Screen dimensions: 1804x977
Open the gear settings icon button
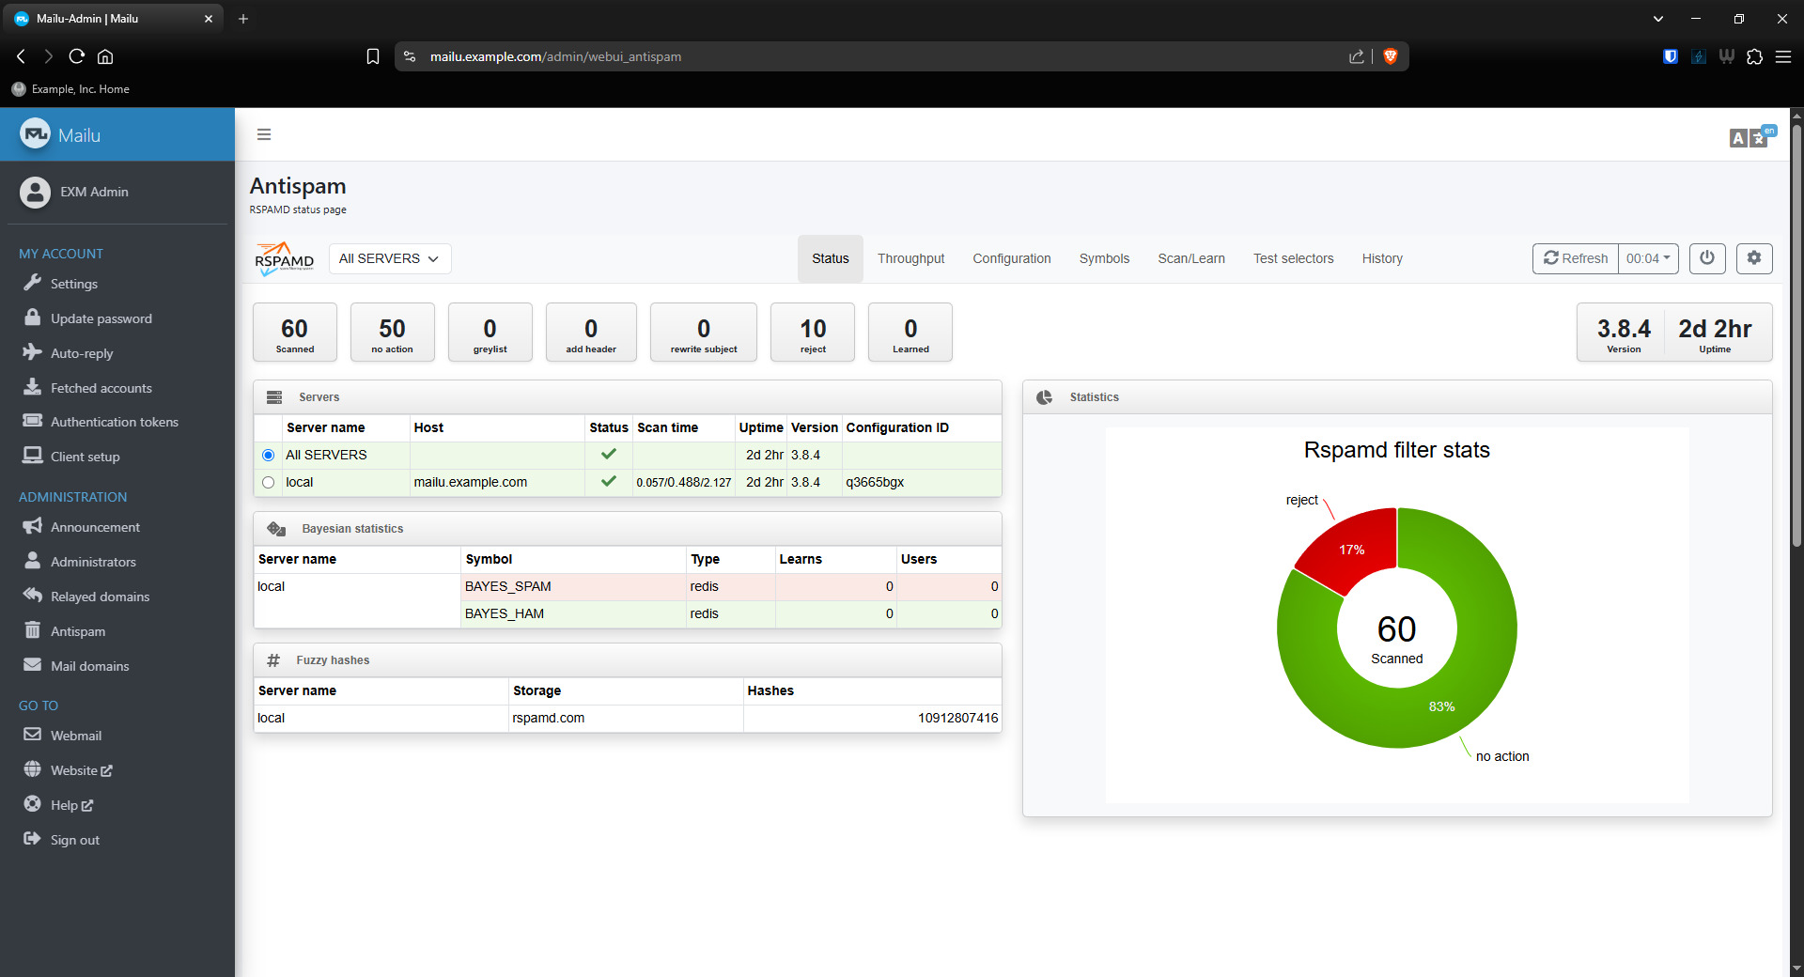tap(1753, 258)
